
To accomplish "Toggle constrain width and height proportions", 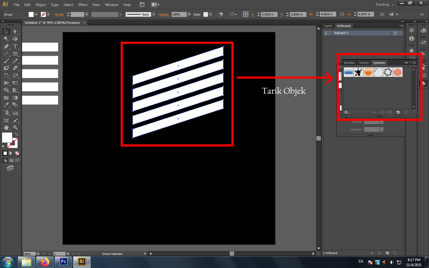I will [x=342, y=14].
